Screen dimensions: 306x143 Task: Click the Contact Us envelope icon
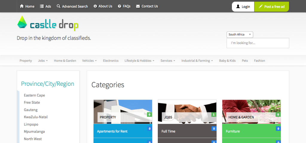pyautogui.click(x=138, y=6)
